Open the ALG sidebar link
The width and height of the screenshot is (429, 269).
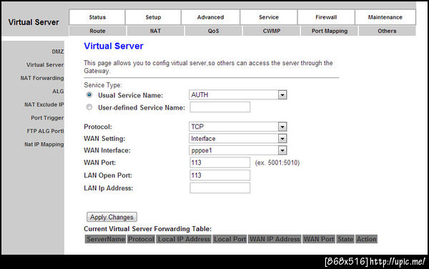coord(58,91)
